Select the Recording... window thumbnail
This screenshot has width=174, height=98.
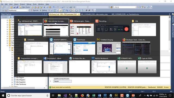(113, 26)
